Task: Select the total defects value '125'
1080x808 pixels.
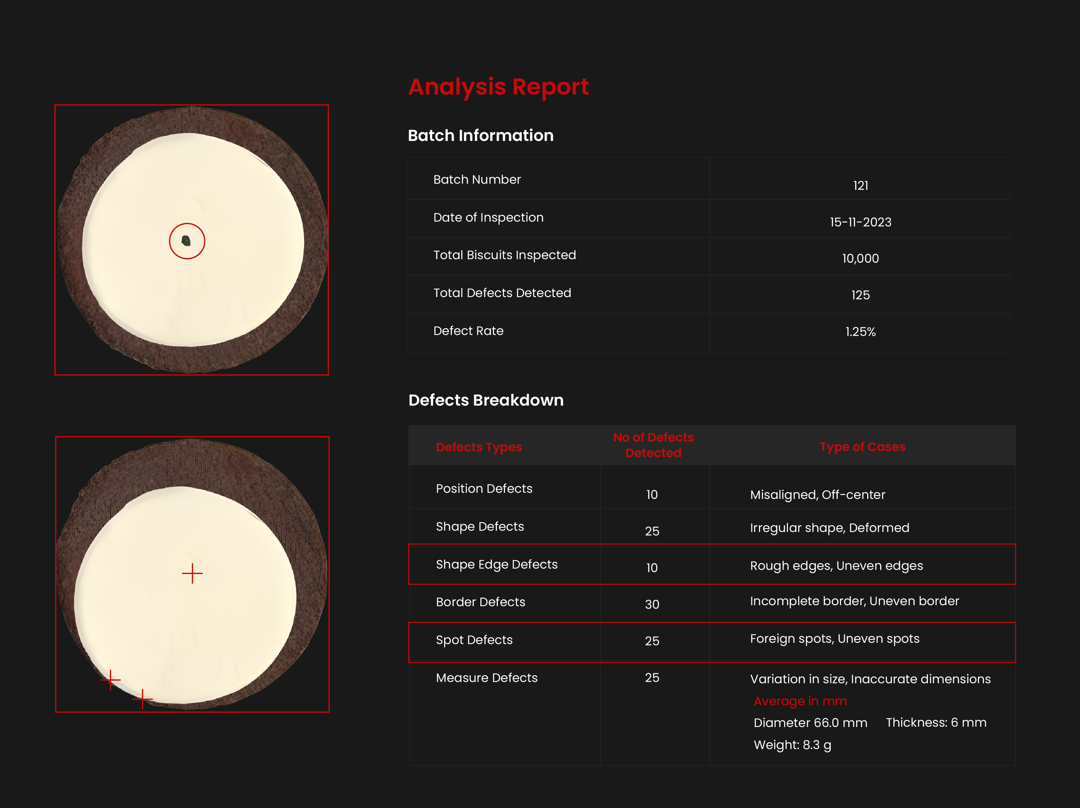Action: point(860,295)
